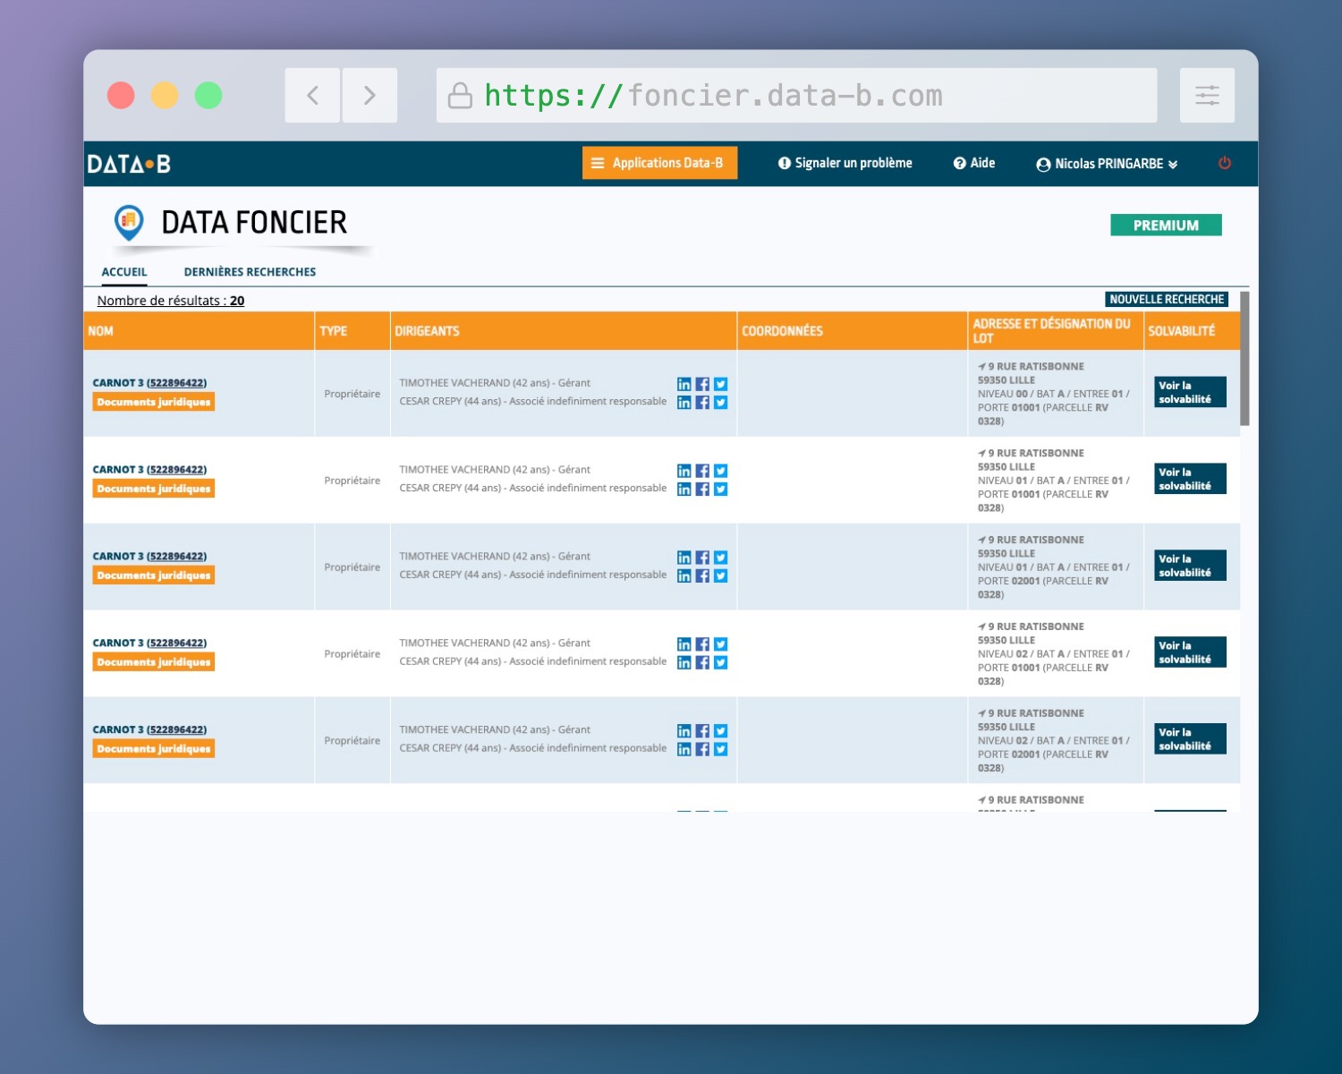Select the ACCUEIL tab
Image resolution: width=1342 pixels, height=1074 pixels.
point(124,271)
